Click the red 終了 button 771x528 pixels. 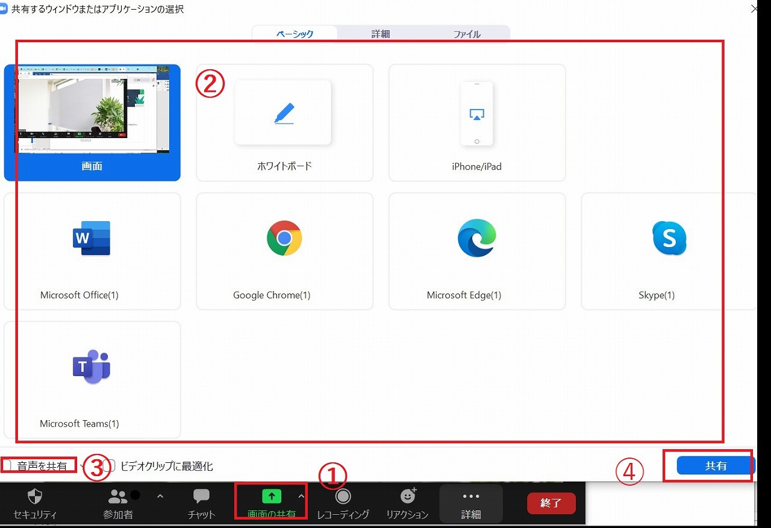tap(551, 503)
